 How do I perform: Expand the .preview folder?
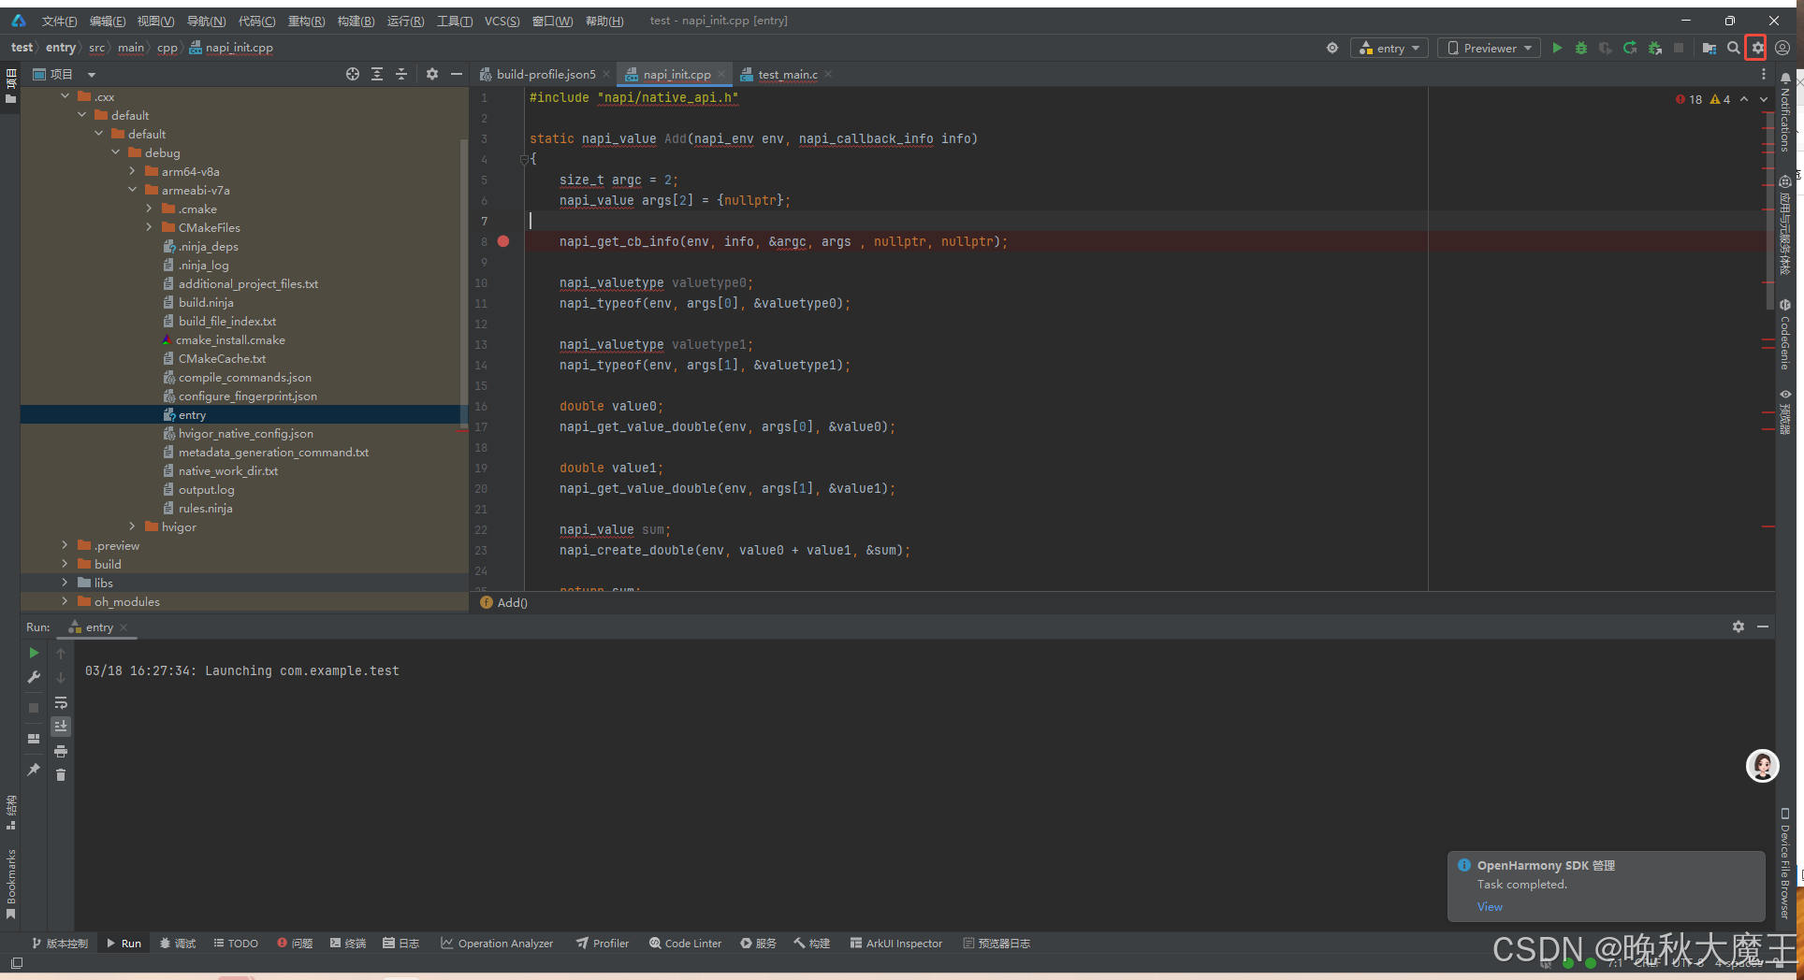pyautogui.click(x=65, y=545)
